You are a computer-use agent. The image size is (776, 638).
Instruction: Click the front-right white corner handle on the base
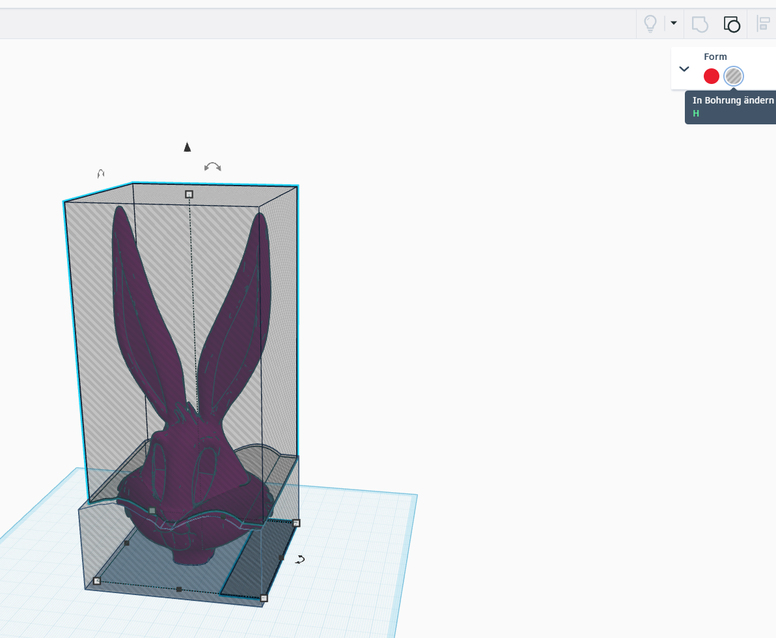264,598
